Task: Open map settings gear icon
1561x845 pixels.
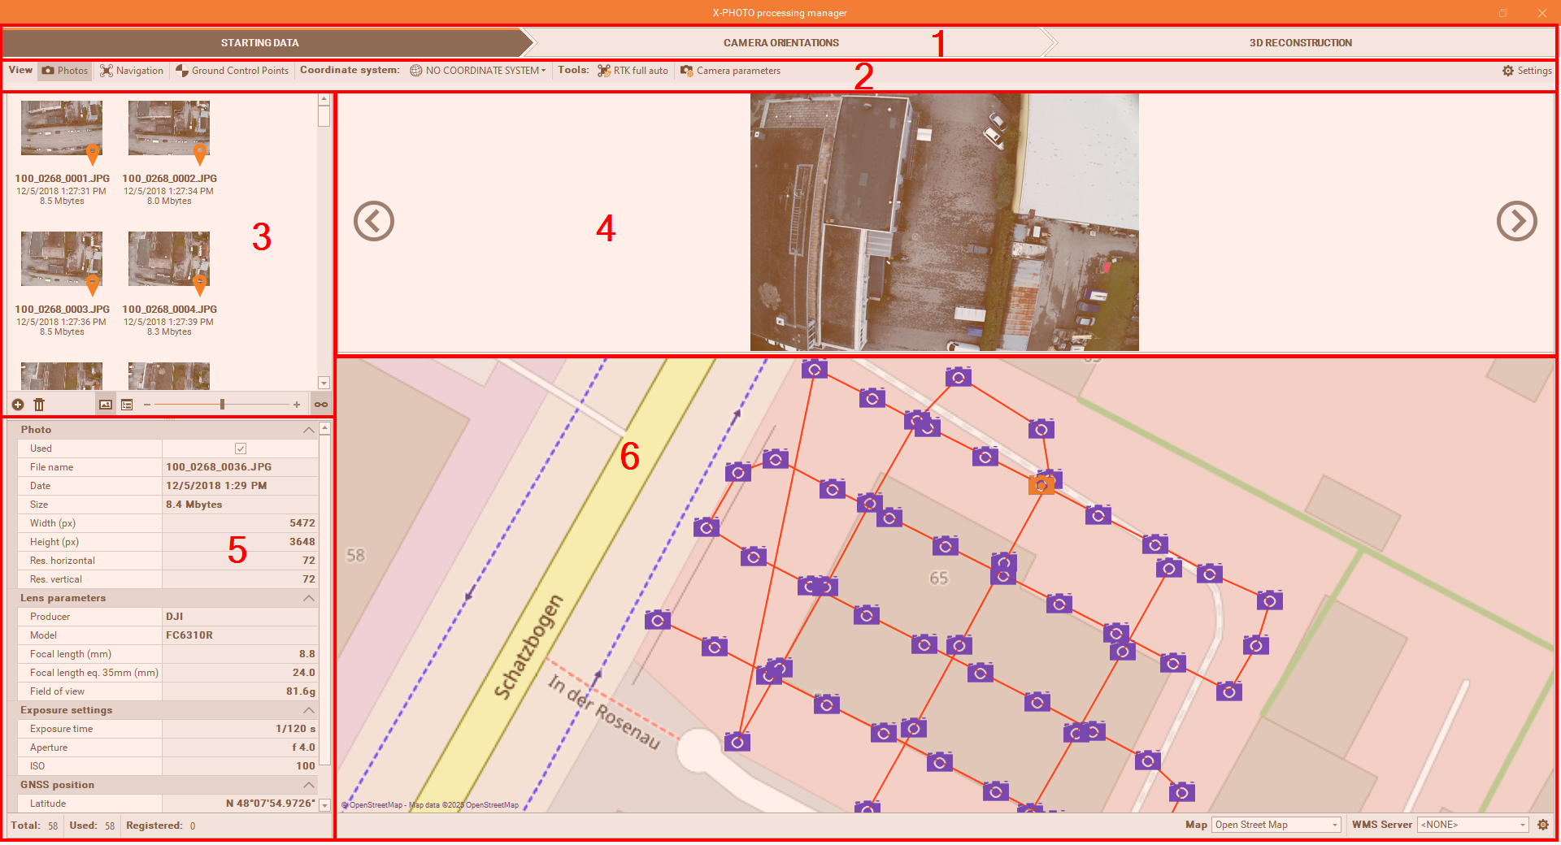Action: (x=1543, y=825)
